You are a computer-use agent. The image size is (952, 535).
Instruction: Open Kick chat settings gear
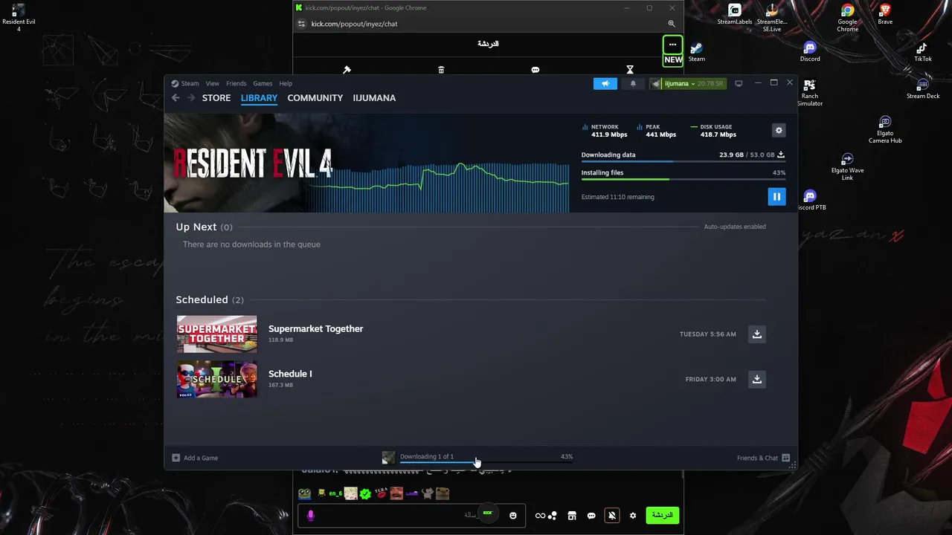[633, 516]
